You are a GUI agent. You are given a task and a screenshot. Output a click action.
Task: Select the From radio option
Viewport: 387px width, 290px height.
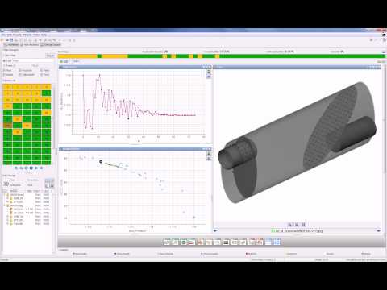pyautogui.click(x=4, y=65)
